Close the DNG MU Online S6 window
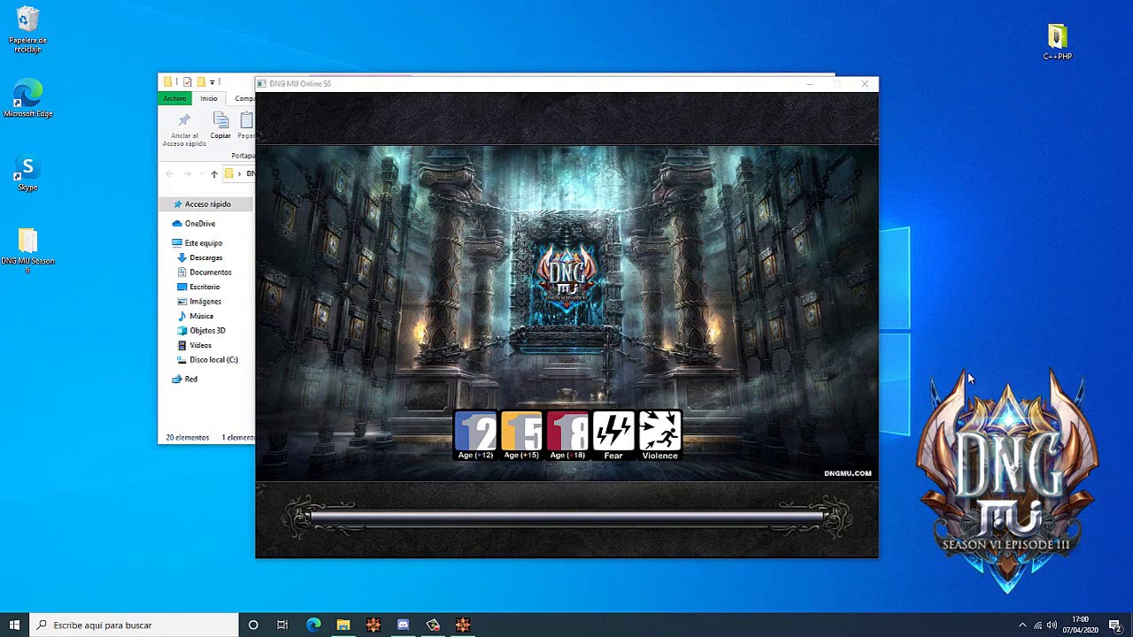 pos(865,84)
